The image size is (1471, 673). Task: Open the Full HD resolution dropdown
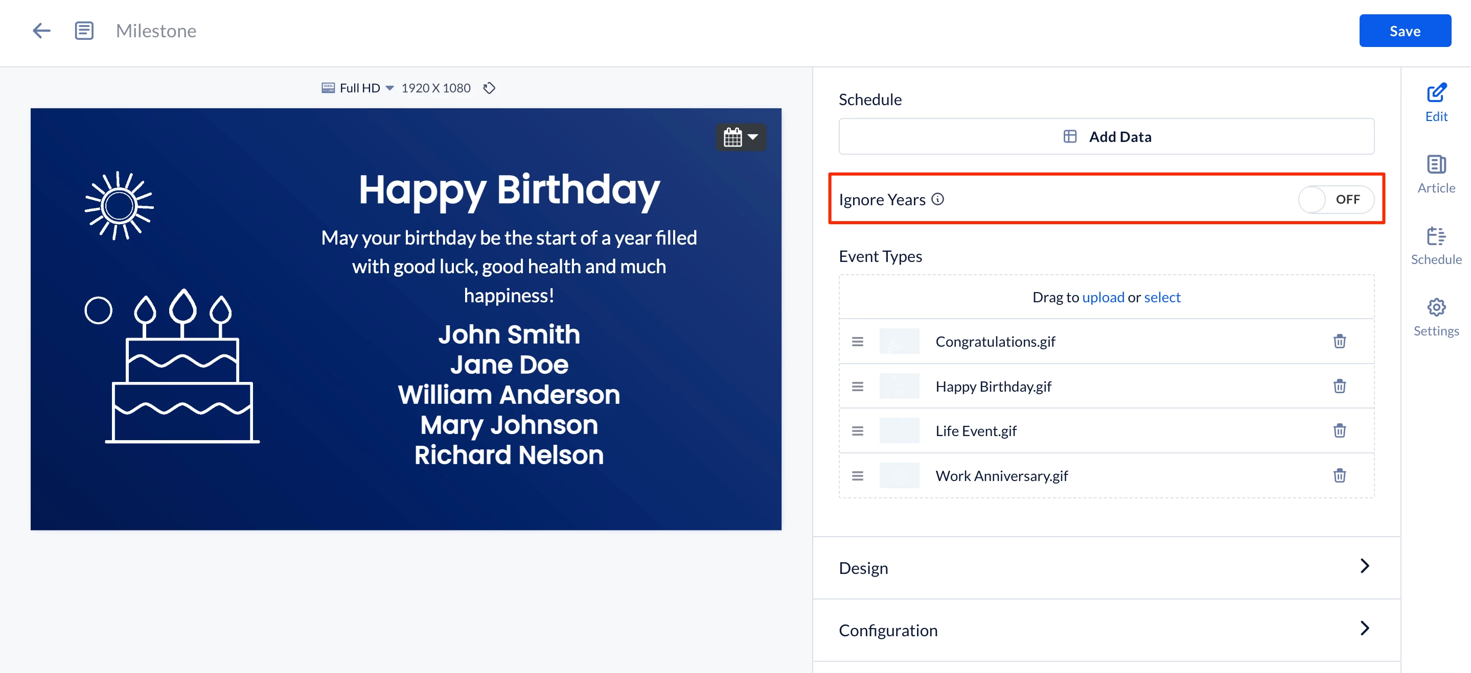pos(365,88)
